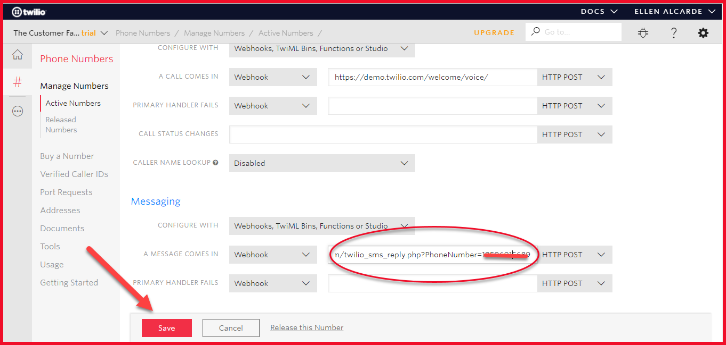Open the help question mark icon
726x345 pixels.
(x=674, y=33)
